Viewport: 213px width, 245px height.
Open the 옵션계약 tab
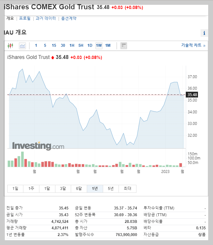point(69,18)
